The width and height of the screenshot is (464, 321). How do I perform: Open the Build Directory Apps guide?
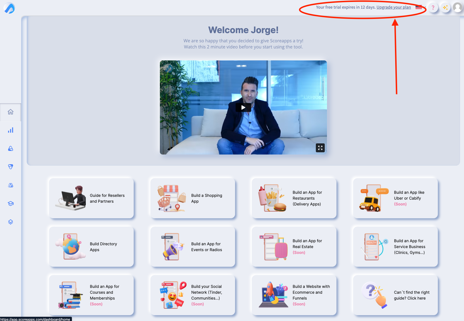click(91, 247)
